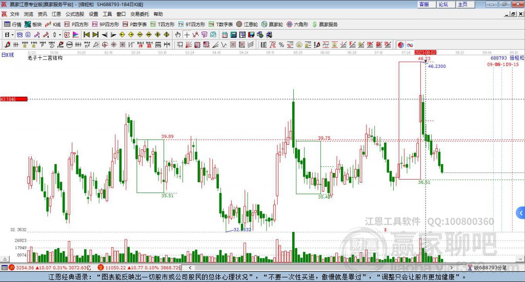Open the P四方形 tool
The width and height of the screenshot is (525, 282).
pos(76,25)
